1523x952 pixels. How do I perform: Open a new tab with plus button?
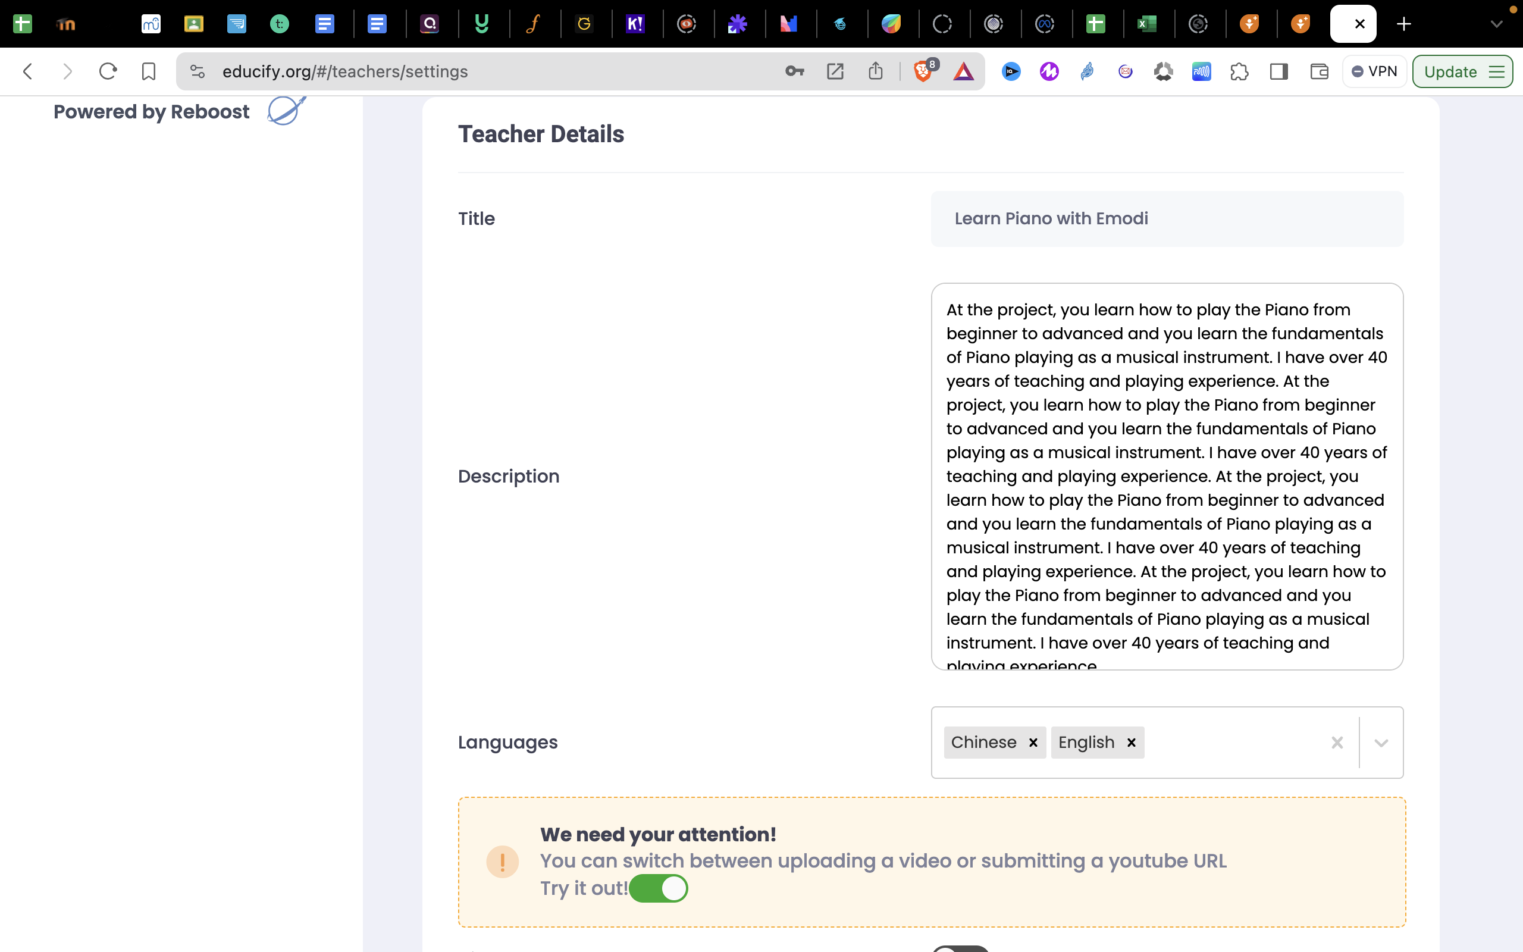1403,24
